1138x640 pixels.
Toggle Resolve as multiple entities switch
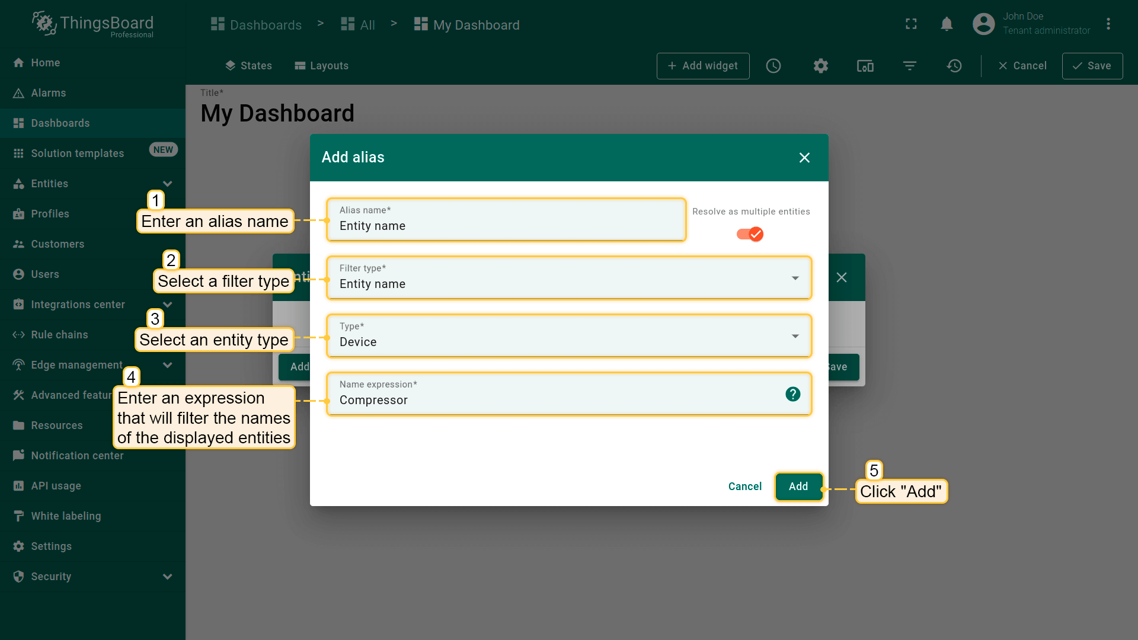[x=750, y=234]
